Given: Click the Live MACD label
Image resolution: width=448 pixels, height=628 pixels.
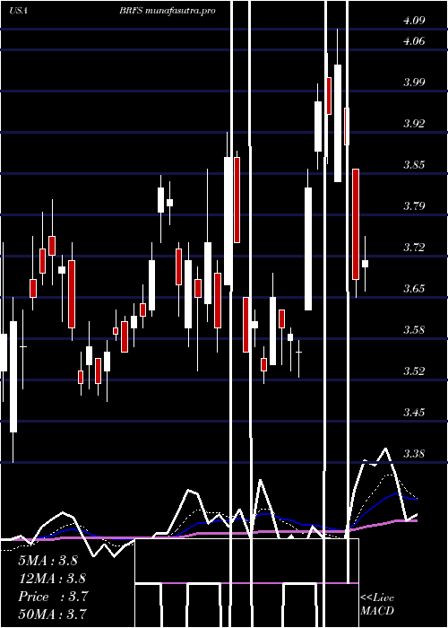Looking at the screenshot, I should click(x=377, y=604).
